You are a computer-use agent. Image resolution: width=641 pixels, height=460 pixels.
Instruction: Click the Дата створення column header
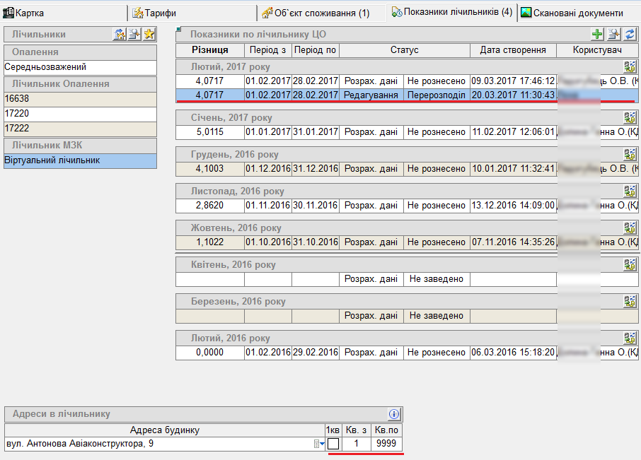click(512, 50)
